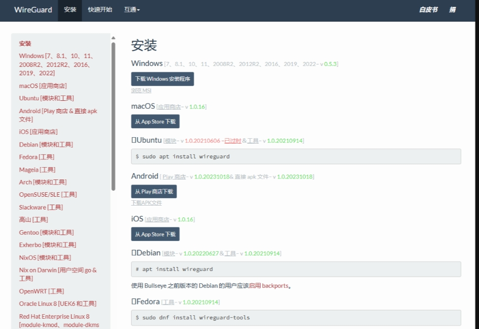Expand the 互通 dropdown menu

tap(132, 10)
